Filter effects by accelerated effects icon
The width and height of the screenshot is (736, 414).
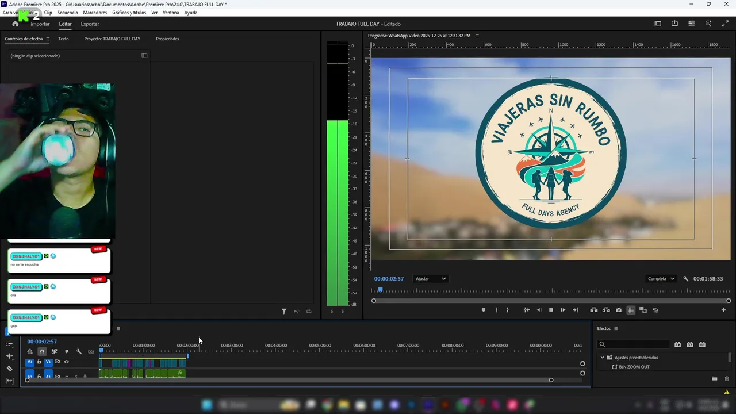coord(677,344)
